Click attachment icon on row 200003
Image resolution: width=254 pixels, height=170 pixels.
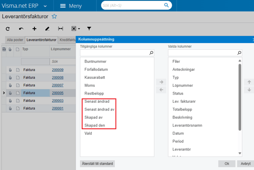tap(10, 101)
